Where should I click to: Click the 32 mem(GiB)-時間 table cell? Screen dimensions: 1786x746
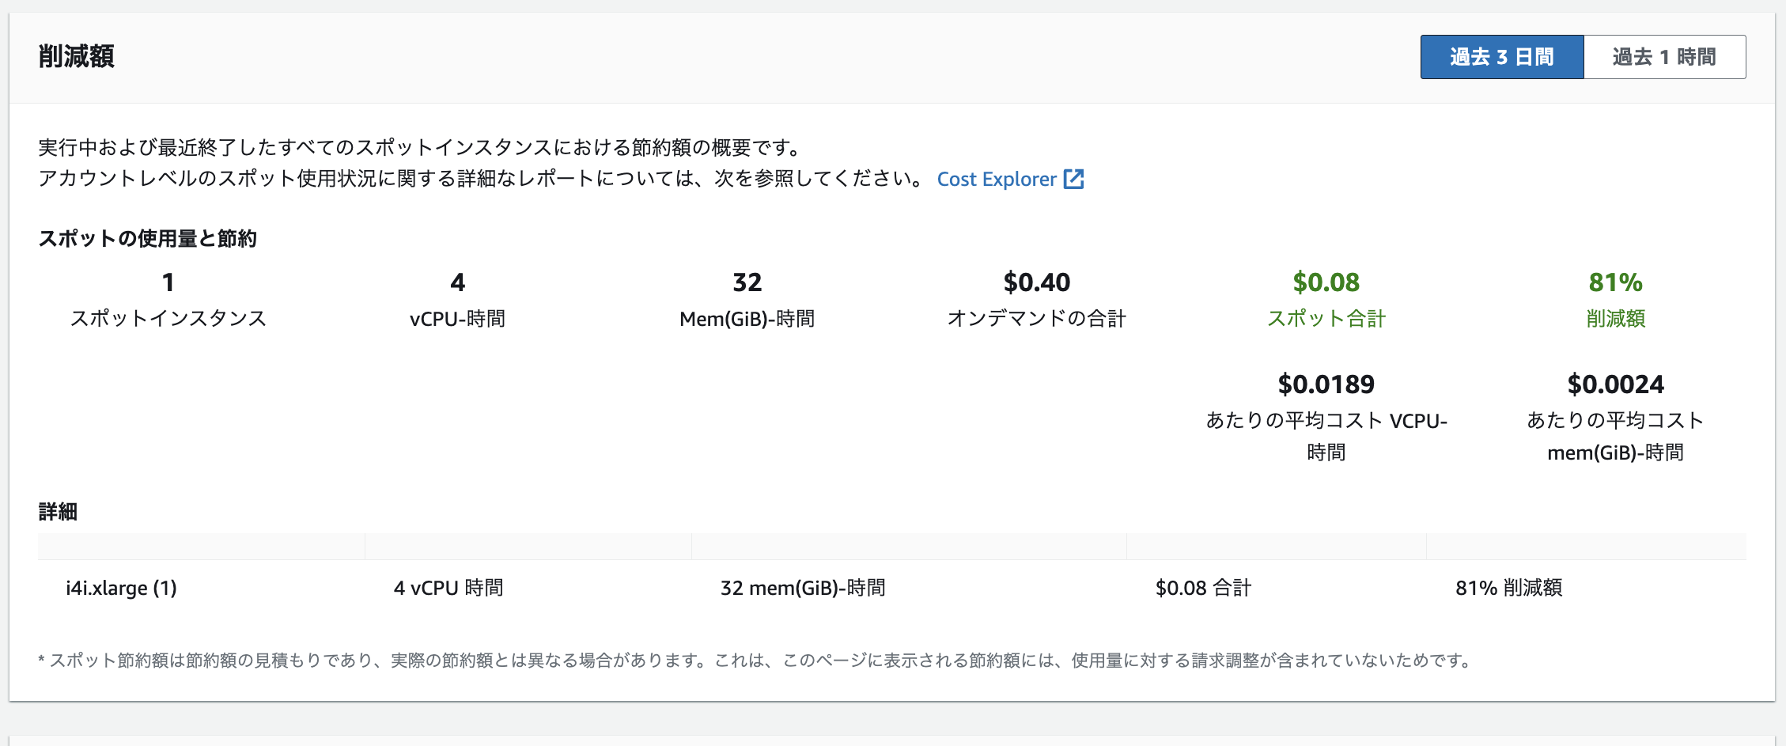[x=802, y=588]
